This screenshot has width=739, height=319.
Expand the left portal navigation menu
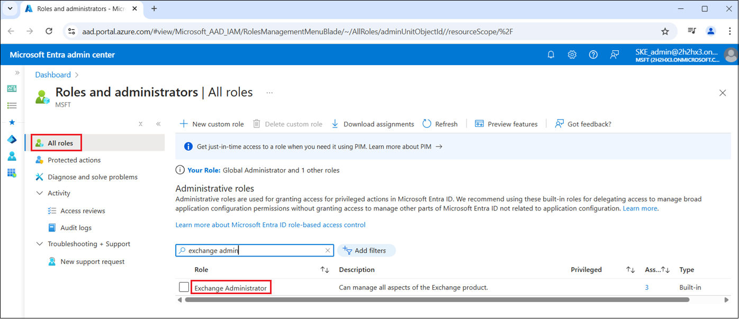pos(17,72)
